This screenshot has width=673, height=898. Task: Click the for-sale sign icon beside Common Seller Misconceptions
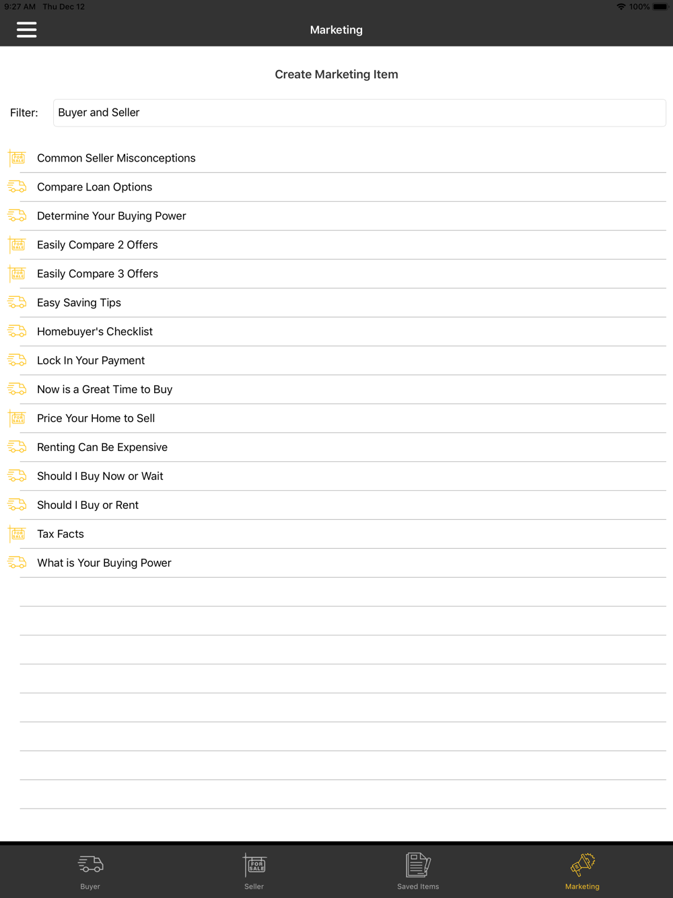[17, 158]
